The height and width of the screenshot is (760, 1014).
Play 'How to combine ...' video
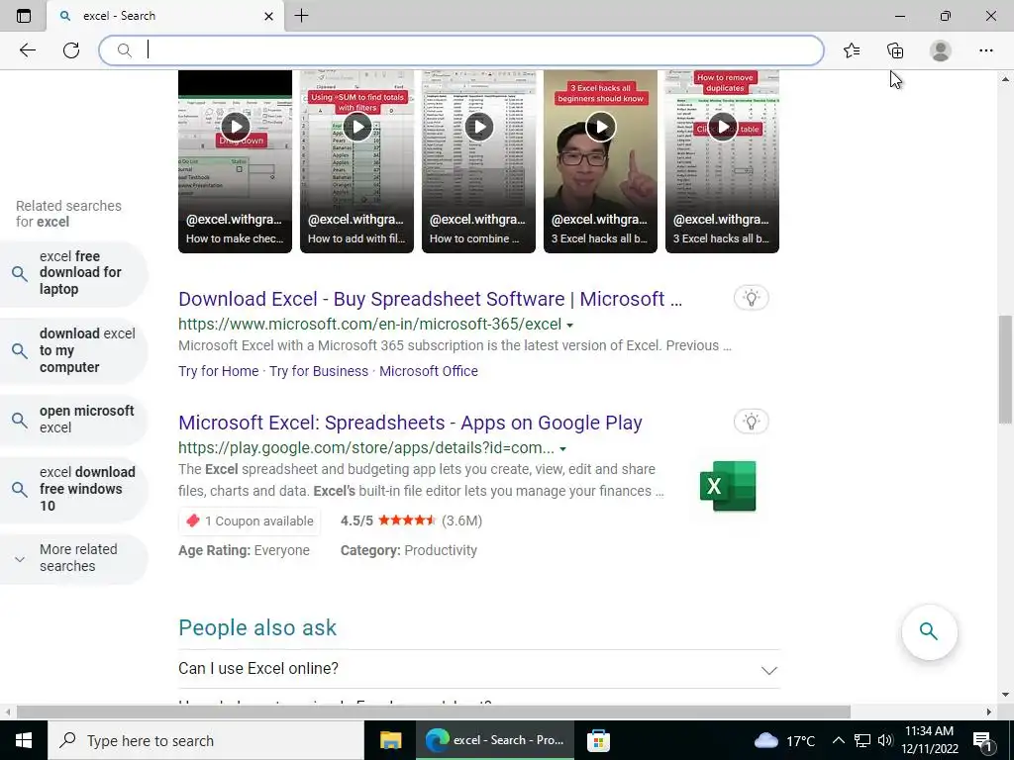[478, 127]
